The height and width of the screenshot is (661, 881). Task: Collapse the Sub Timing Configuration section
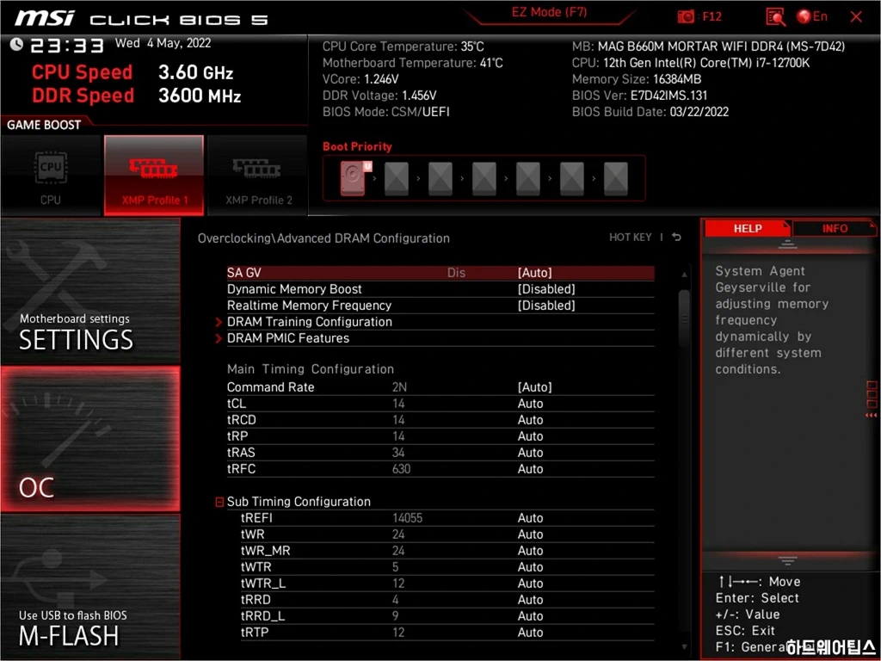[x=219, y=502]
